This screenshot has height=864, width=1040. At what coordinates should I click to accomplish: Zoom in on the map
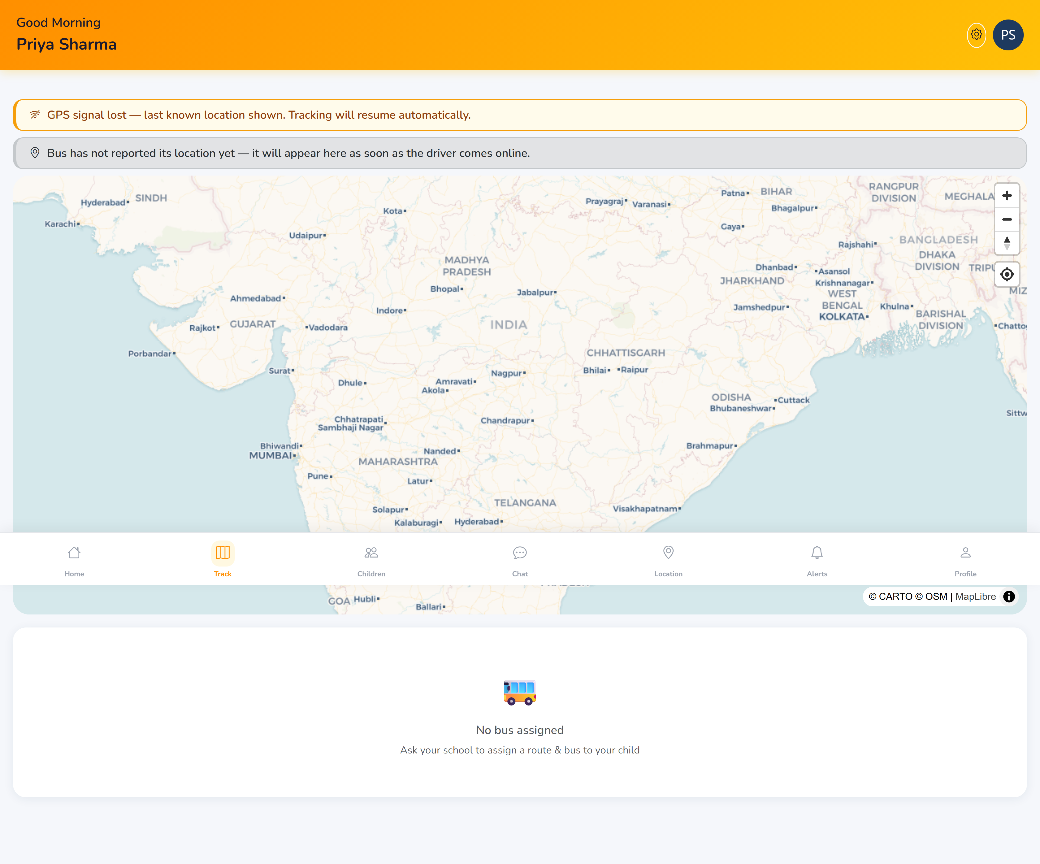1006,196
